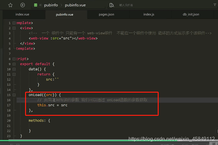Click the pubinfo.vue breadcrumb item
This screenshot has width=218, height=145.
pyautogui.click(x=75, y=5)
